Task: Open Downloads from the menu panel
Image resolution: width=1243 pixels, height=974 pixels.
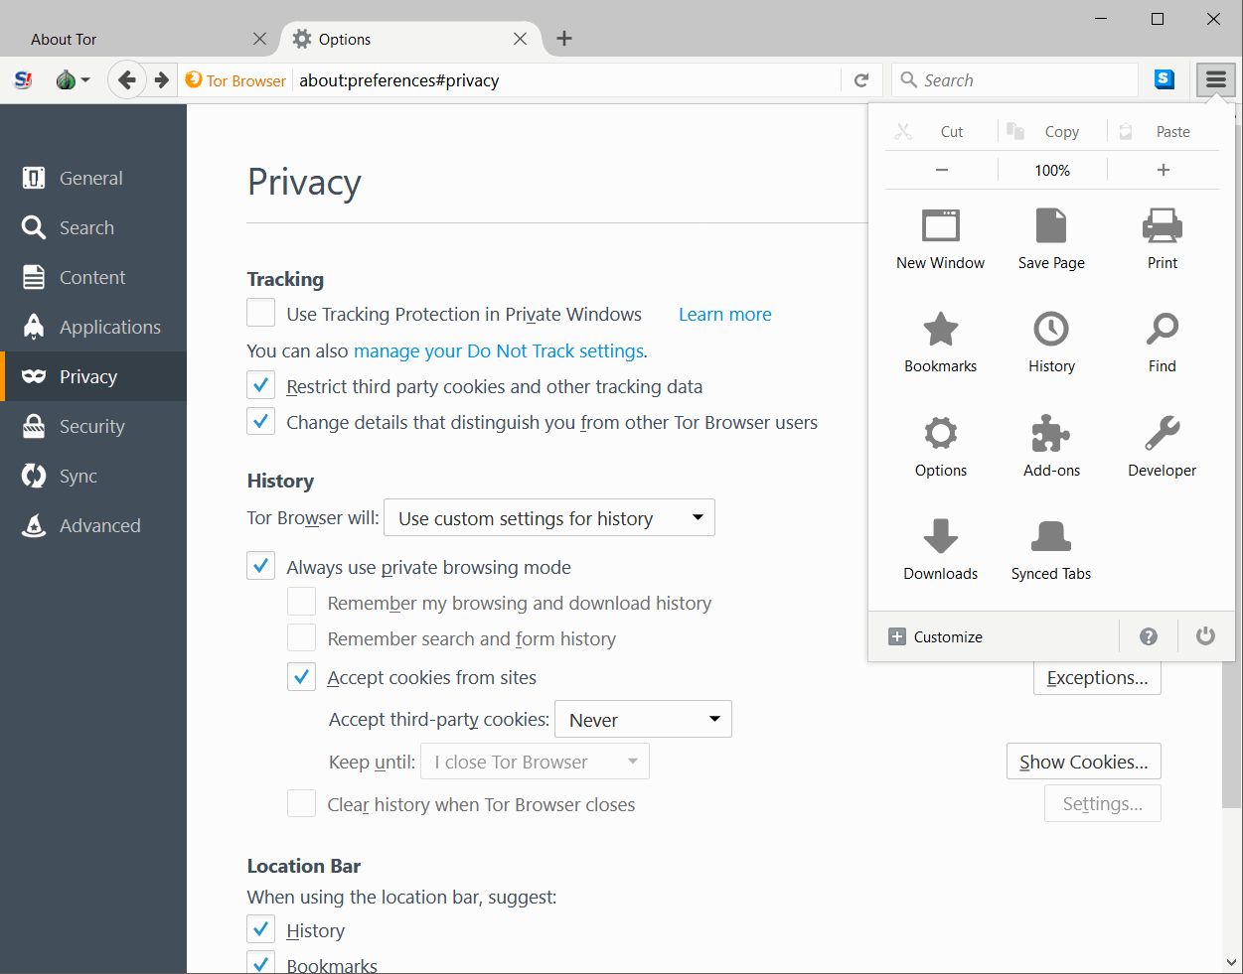Action: point(940,537)
